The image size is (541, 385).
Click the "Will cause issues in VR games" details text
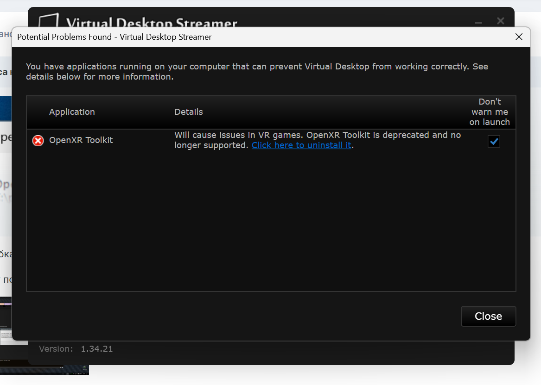318,140
